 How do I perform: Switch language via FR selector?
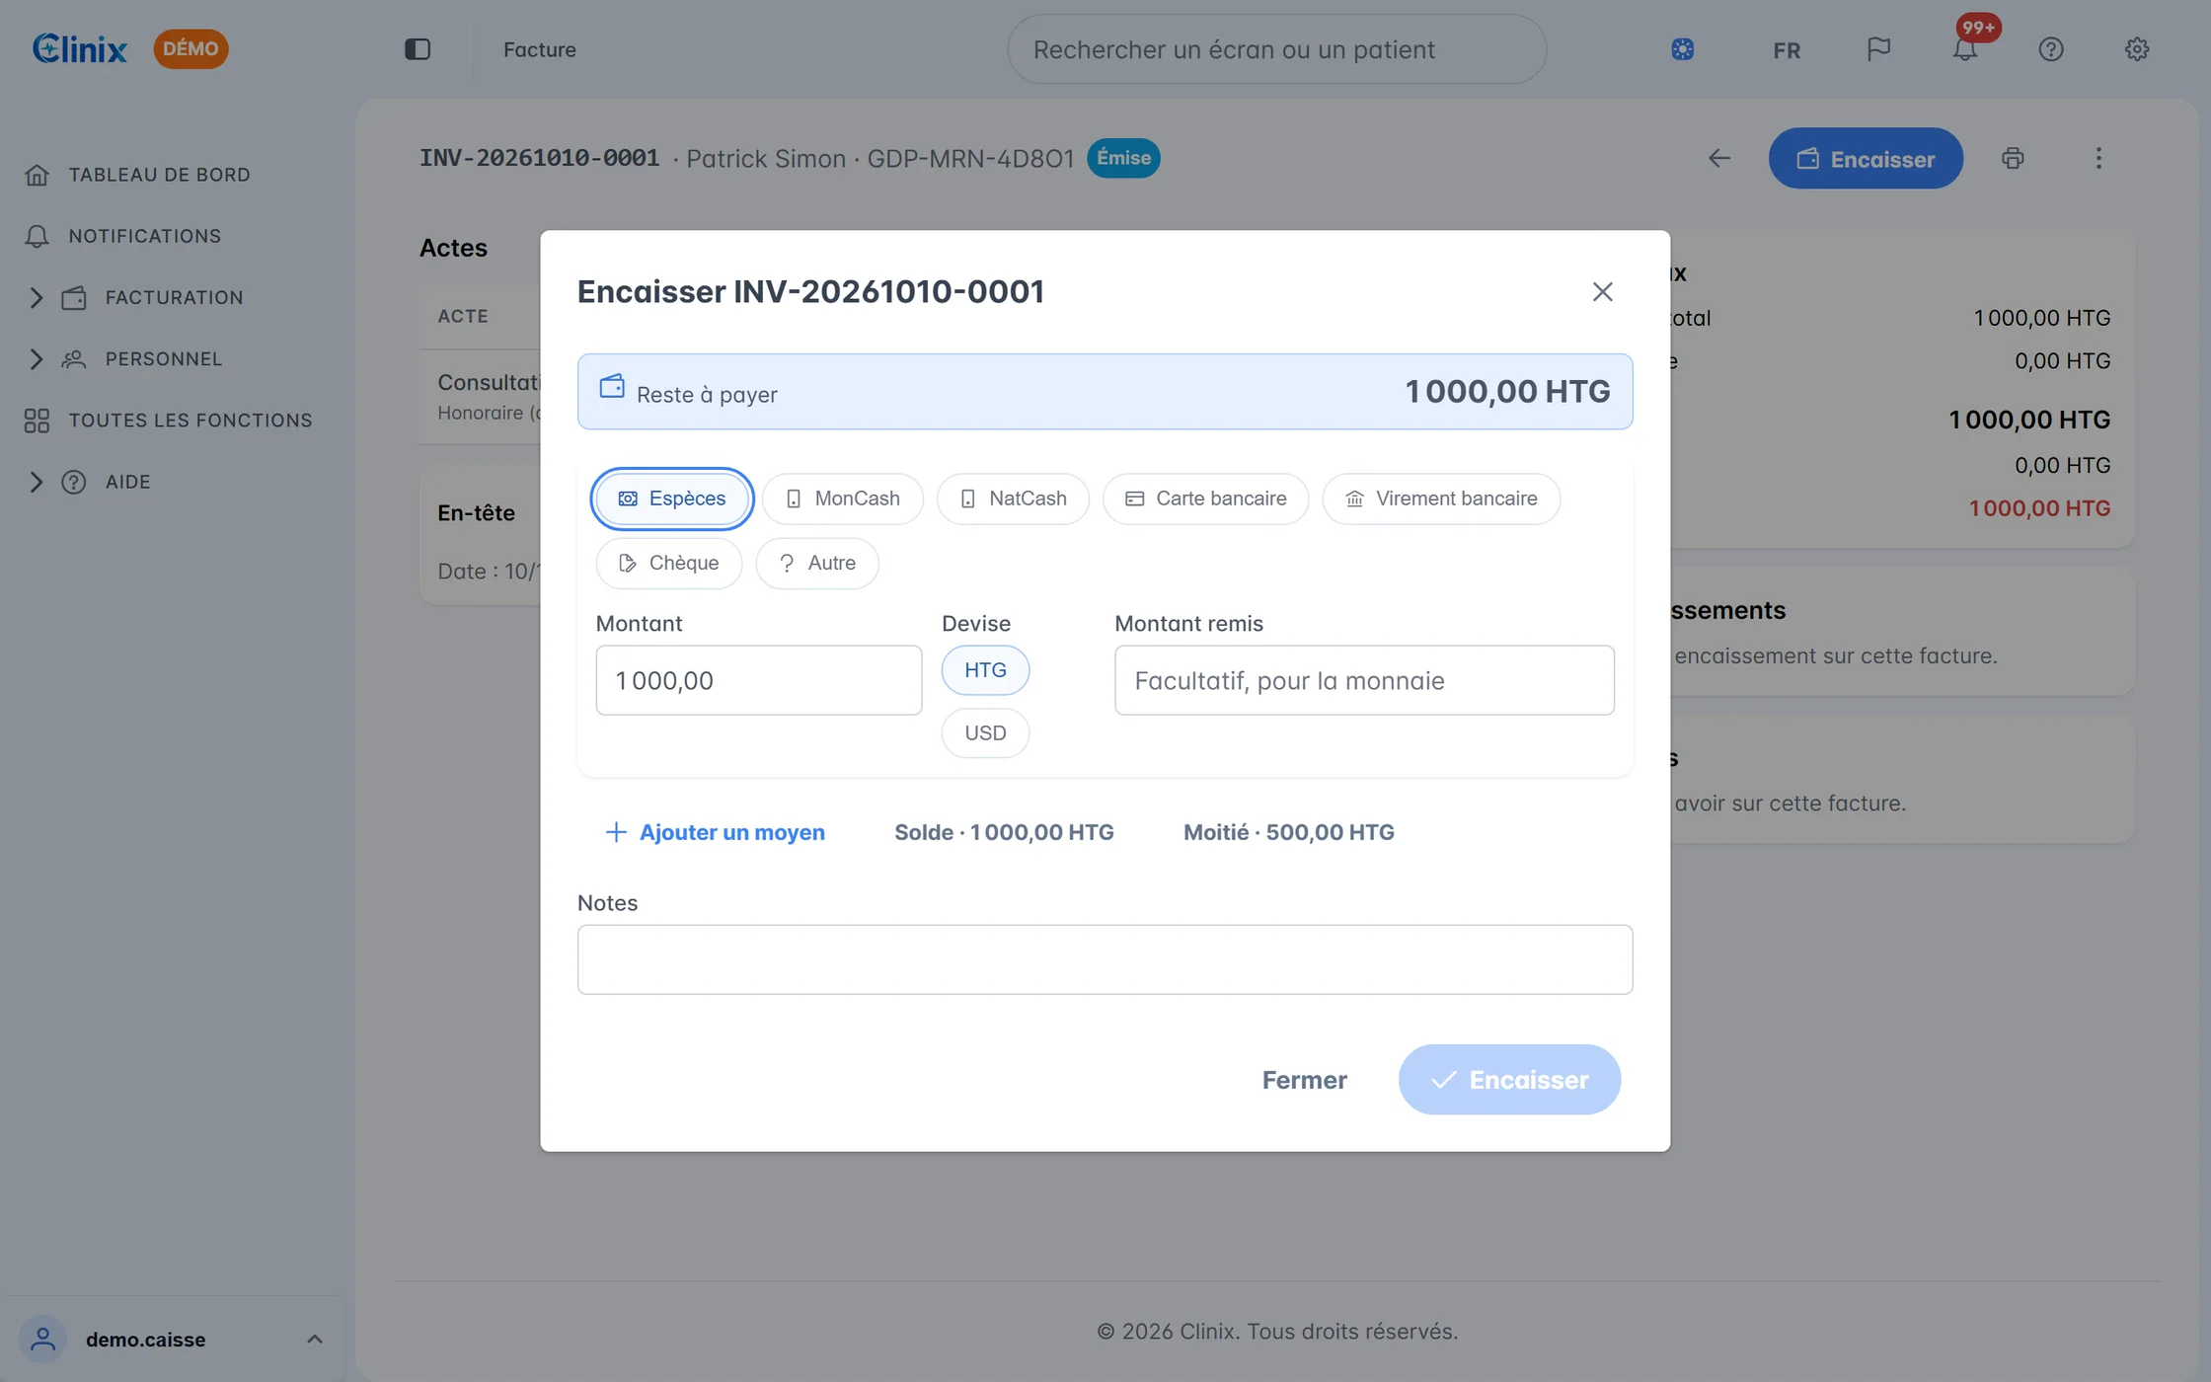coord(1787,50)
